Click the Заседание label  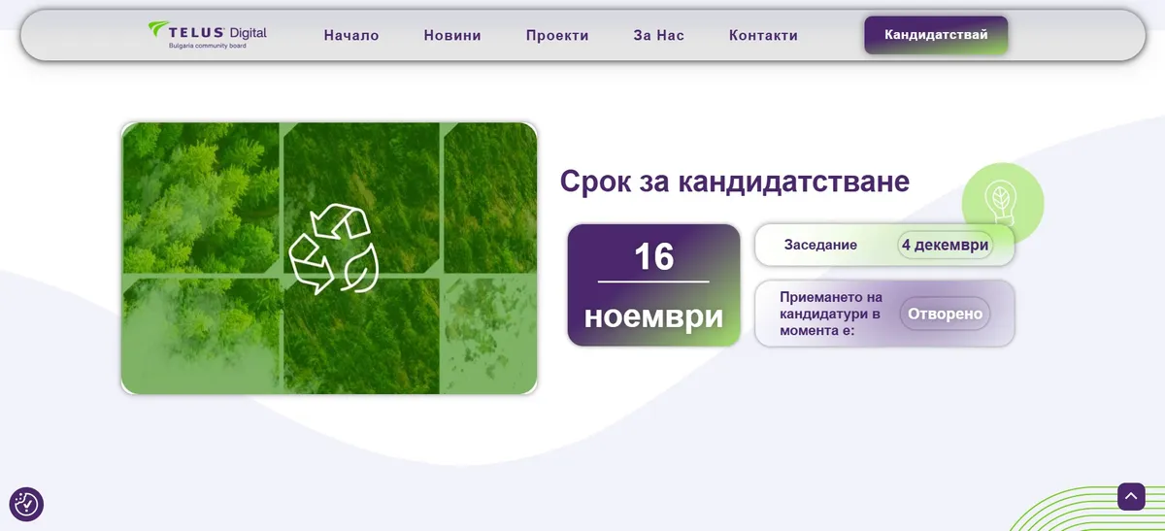820,245
